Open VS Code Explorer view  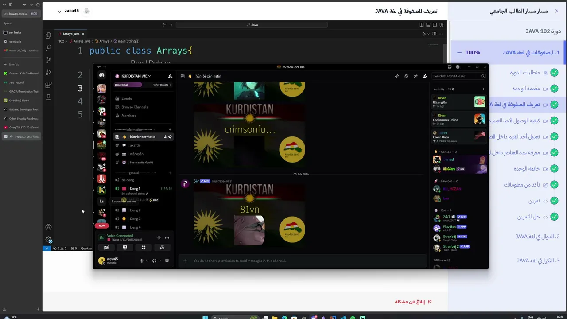pos(48,35)
